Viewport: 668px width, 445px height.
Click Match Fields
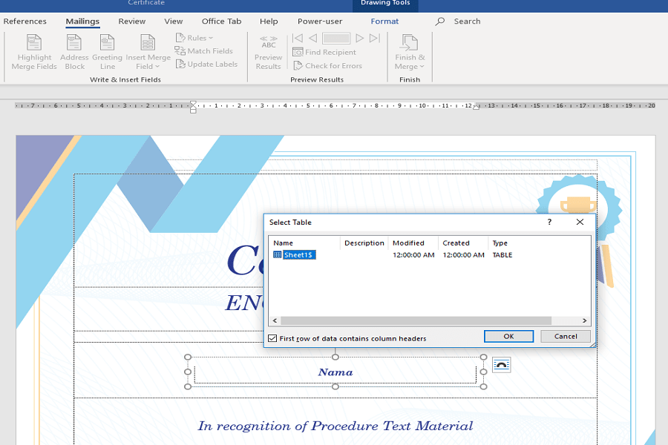click(x=204, y=51)
